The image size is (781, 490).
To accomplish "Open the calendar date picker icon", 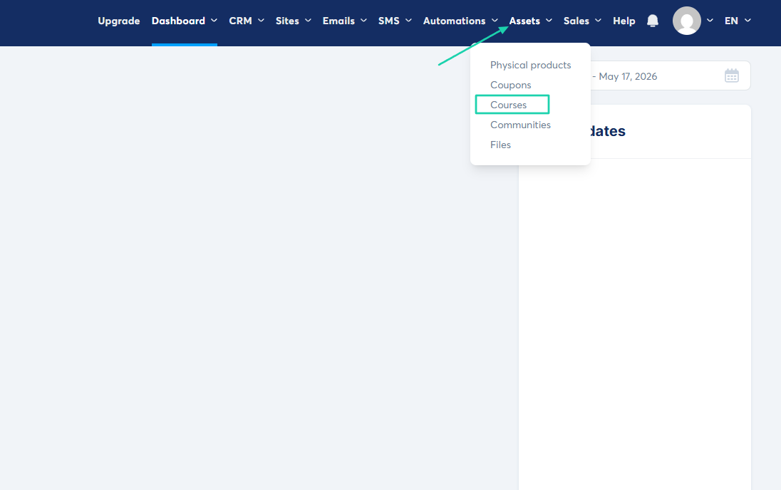I will [732, 75].
